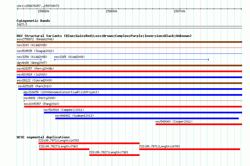The height and width of the screenshot is (166, 250).
Task: Select nsv548060 (Cooper2011) variant label
Action: click(x=174, y=121)
